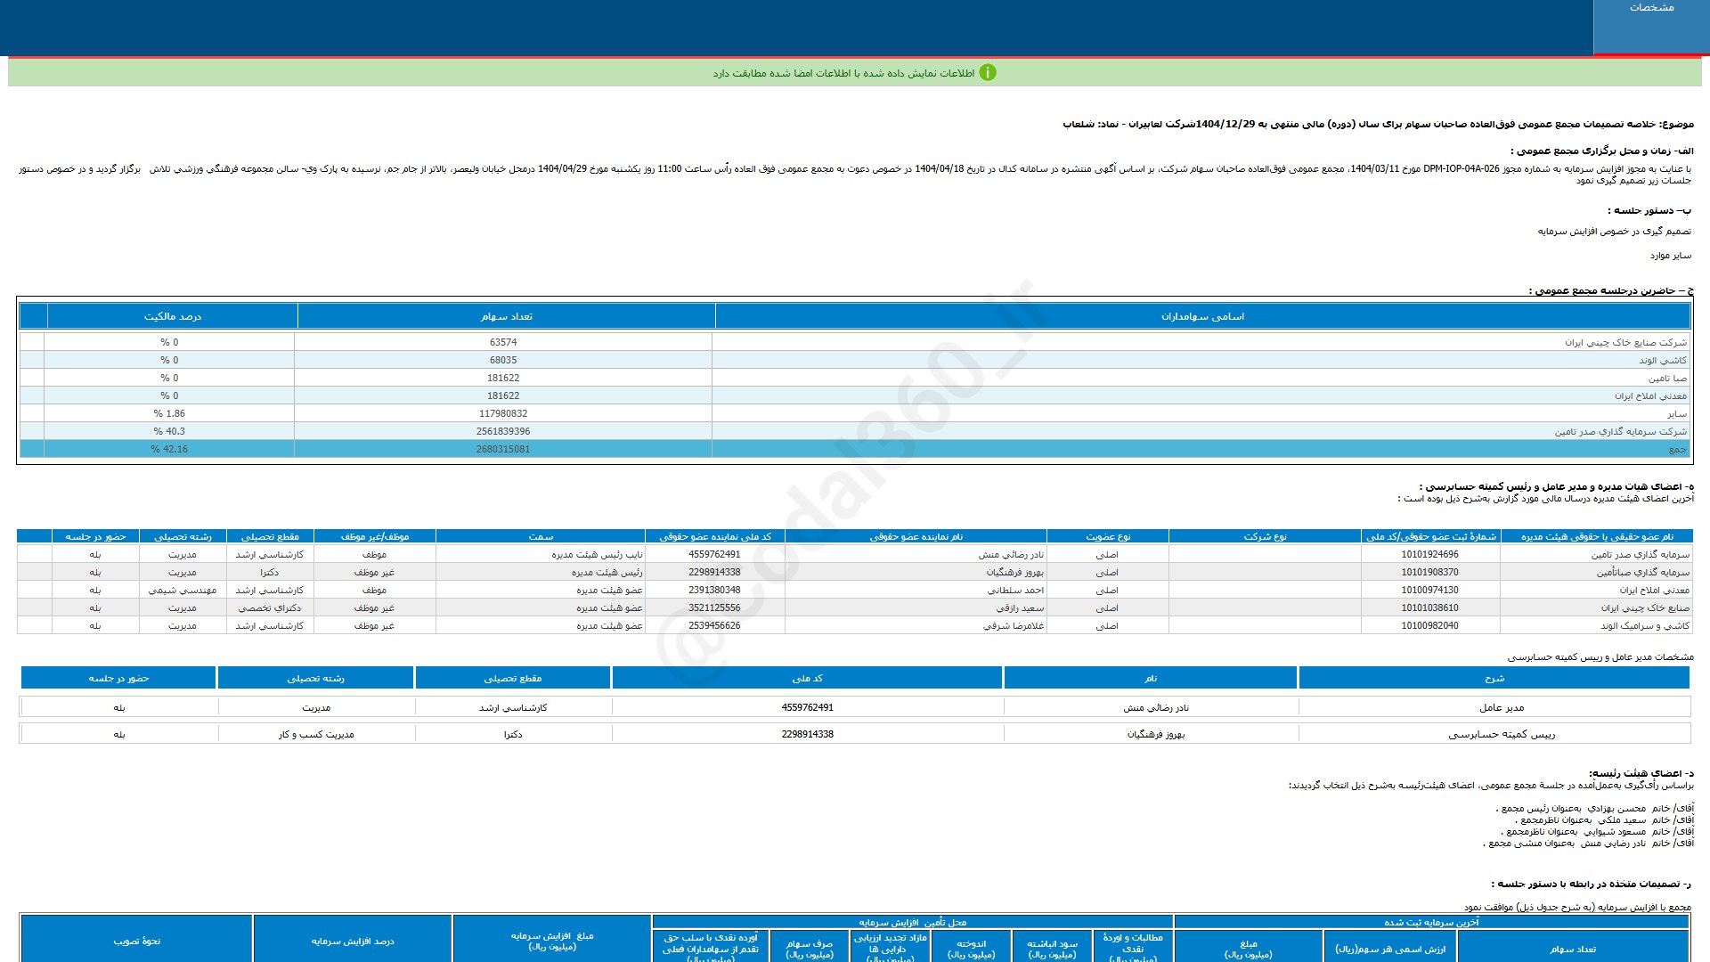The height and width of the screenshot is (962, 1710).
Task: Click the 'سمت' column header in board table
Action: click(x=541, y=536)
